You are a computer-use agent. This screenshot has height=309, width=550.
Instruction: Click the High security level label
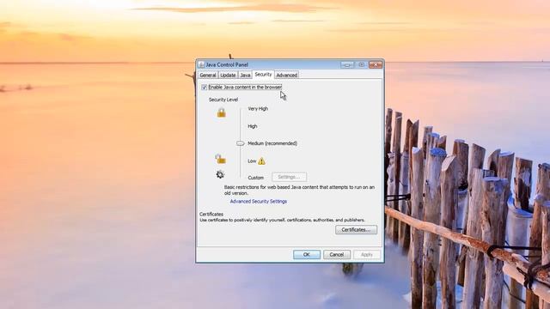[x=252, y=126]
